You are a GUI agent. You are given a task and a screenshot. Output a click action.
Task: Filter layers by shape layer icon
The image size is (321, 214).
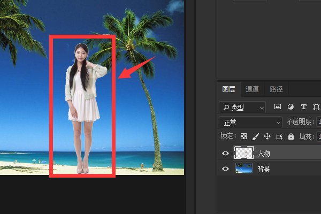coord(316,107)
